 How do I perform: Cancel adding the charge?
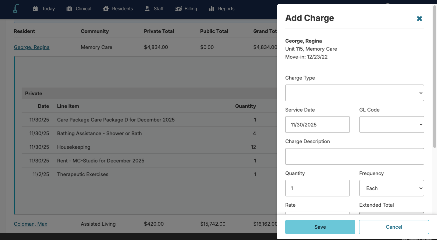pos(394,227)
